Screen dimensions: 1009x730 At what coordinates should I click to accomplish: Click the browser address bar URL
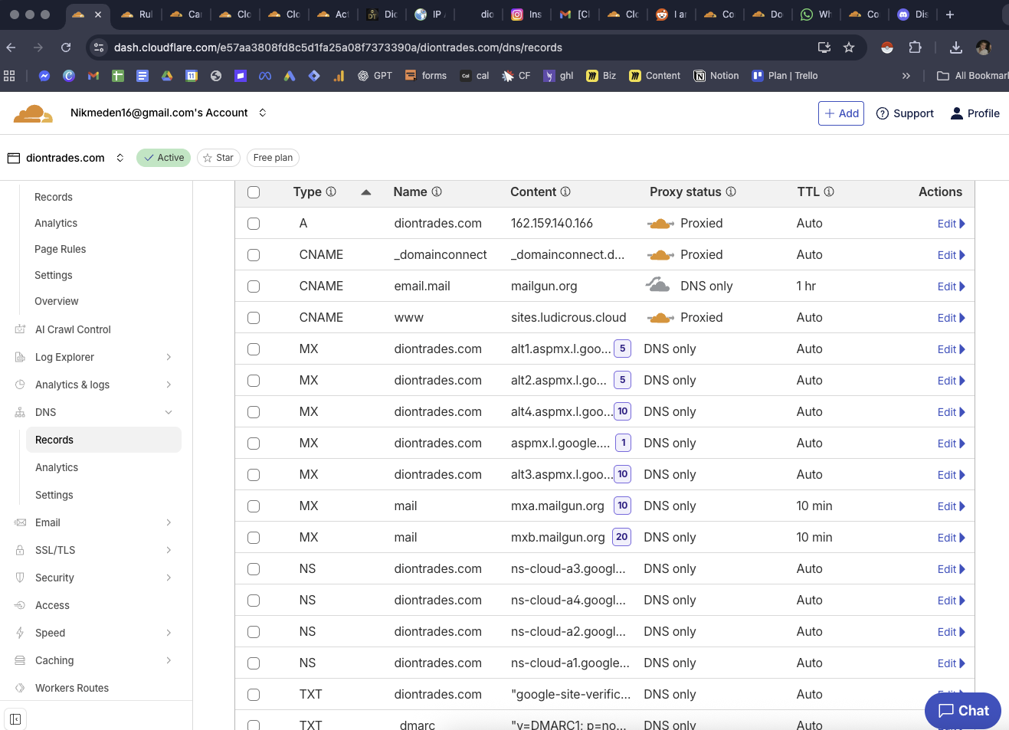coord(337,47)
